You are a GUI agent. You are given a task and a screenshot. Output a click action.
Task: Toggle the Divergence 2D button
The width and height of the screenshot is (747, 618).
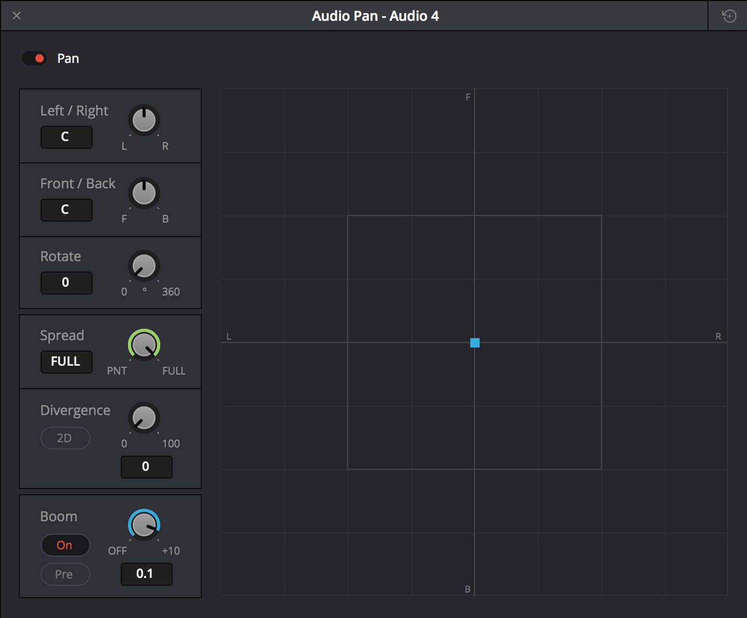point(65,438)
